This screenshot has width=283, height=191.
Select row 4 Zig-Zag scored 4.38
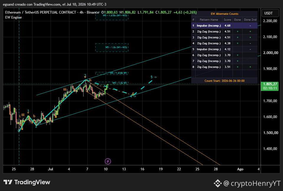tap(224, 43)
